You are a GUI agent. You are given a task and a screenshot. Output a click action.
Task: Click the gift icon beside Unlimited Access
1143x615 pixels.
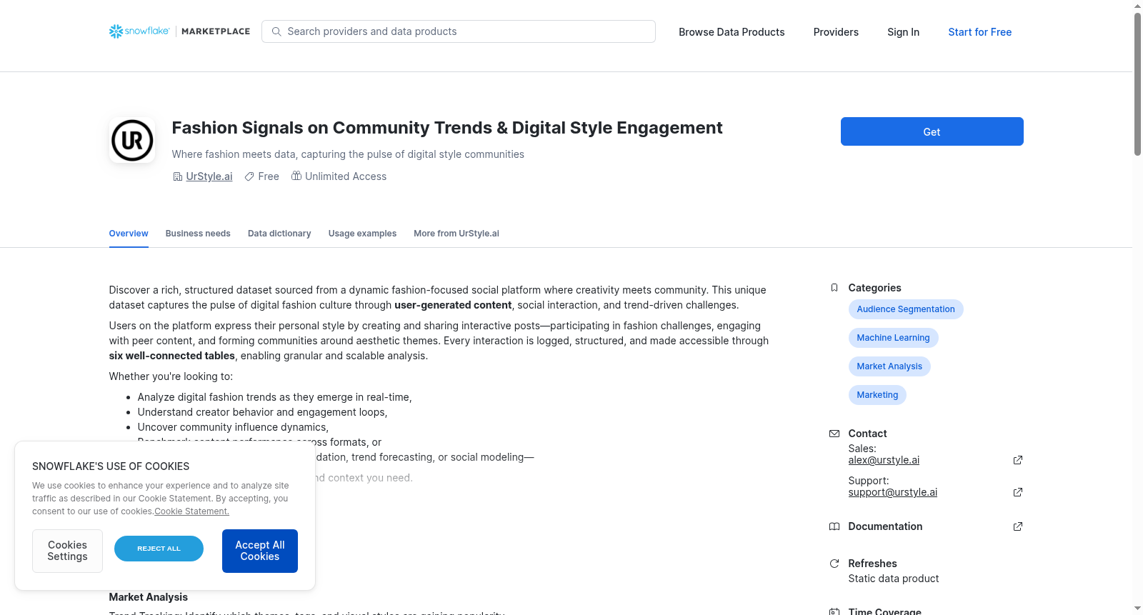tap(296, 176)
